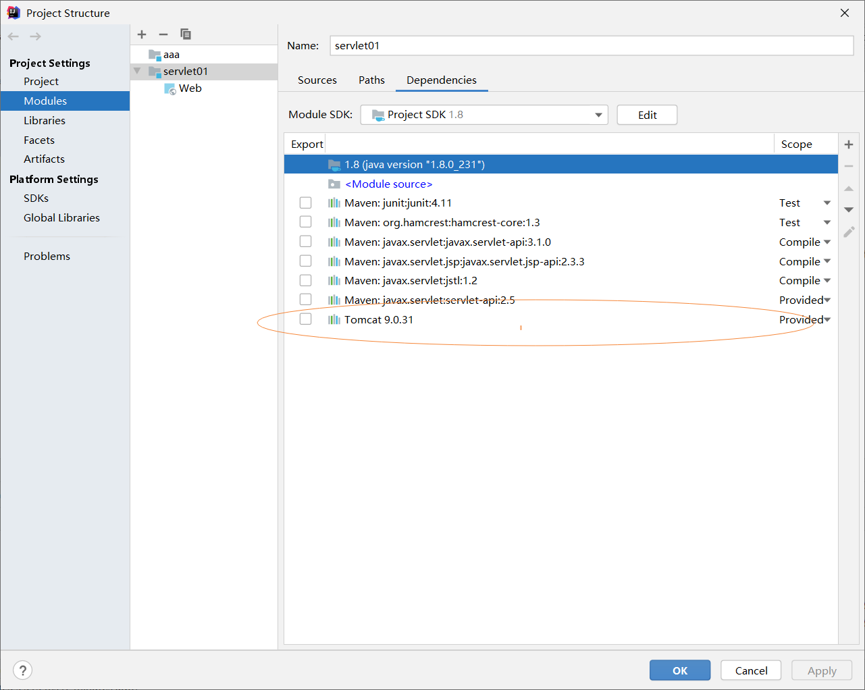The width and height of the screenshot is (865, 690).
Task: Tick export checkbox for jstl:1.2
Action: 306,280
